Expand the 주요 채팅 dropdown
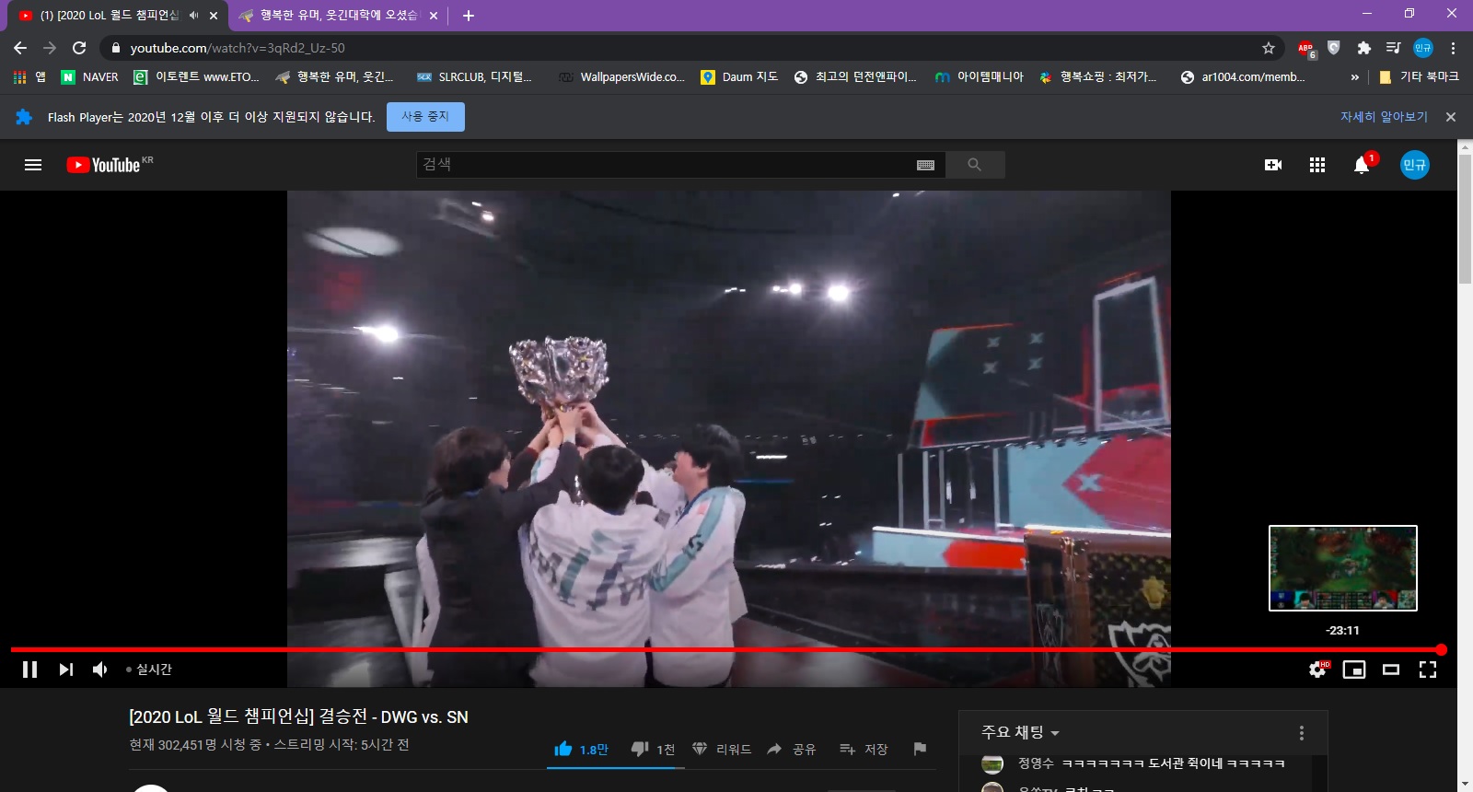1473x792 pixels. click(1020, 732)
